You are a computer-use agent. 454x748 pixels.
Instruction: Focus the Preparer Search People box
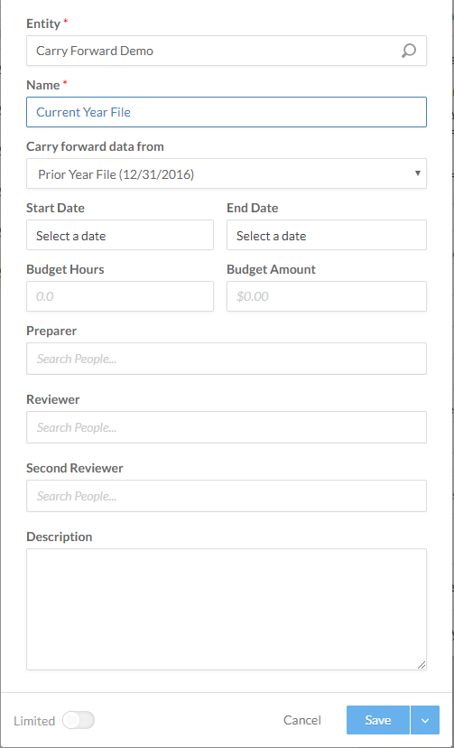(x=227, y=359)
